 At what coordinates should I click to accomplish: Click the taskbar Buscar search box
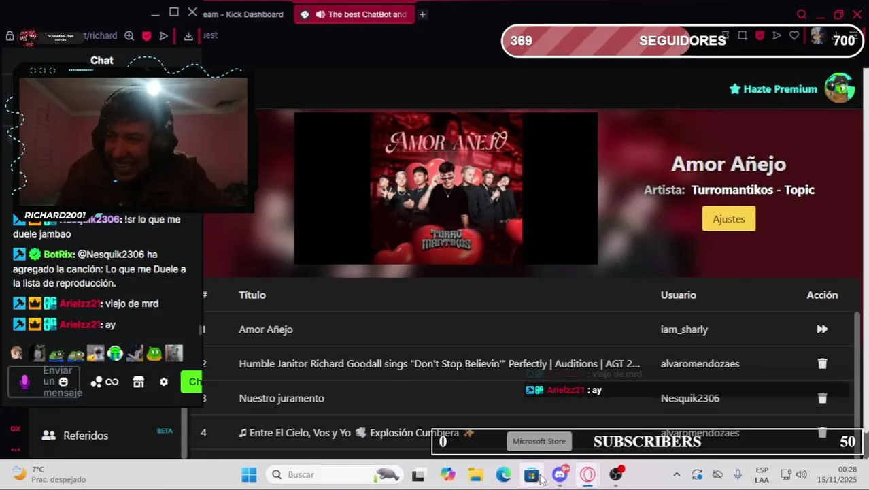(x=335, y=475)
